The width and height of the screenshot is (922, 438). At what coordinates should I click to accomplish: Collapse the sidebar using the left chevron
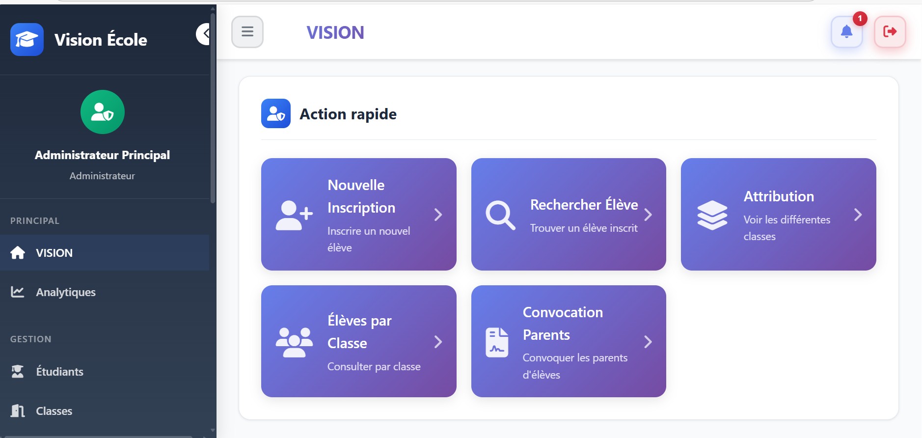click(205, 33)
